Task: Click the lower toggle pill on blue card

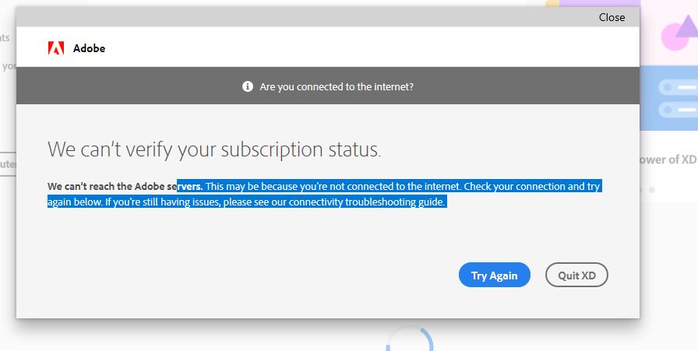Action: tap(676, 109)
